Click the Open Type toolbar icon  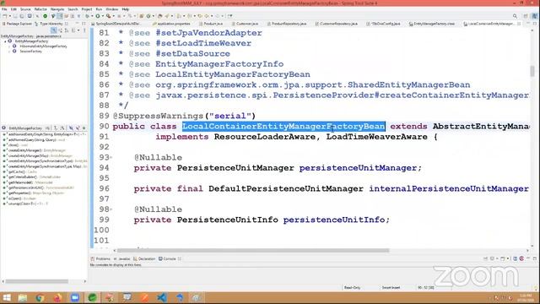159,16
